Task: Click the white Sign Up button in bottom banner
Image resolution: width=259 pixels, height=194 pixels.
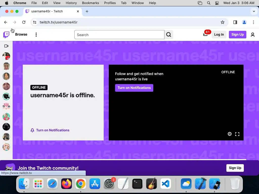Action: click(x=235, y=168)
